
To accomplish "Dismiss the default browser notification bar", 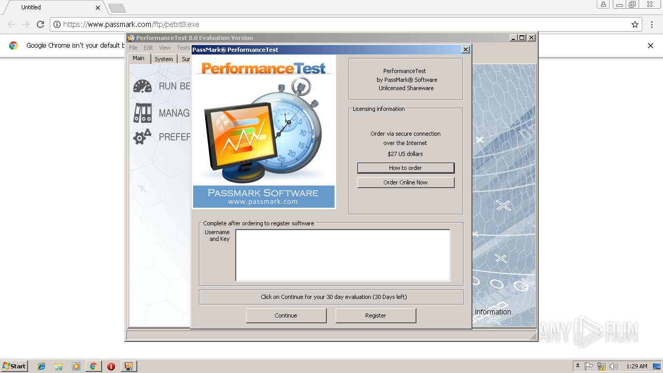I will [651, 46].
